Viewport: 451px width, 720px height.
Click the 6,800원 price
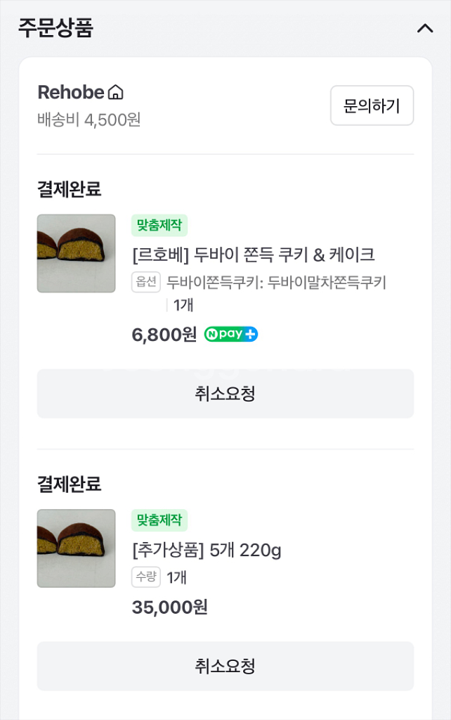164,335
